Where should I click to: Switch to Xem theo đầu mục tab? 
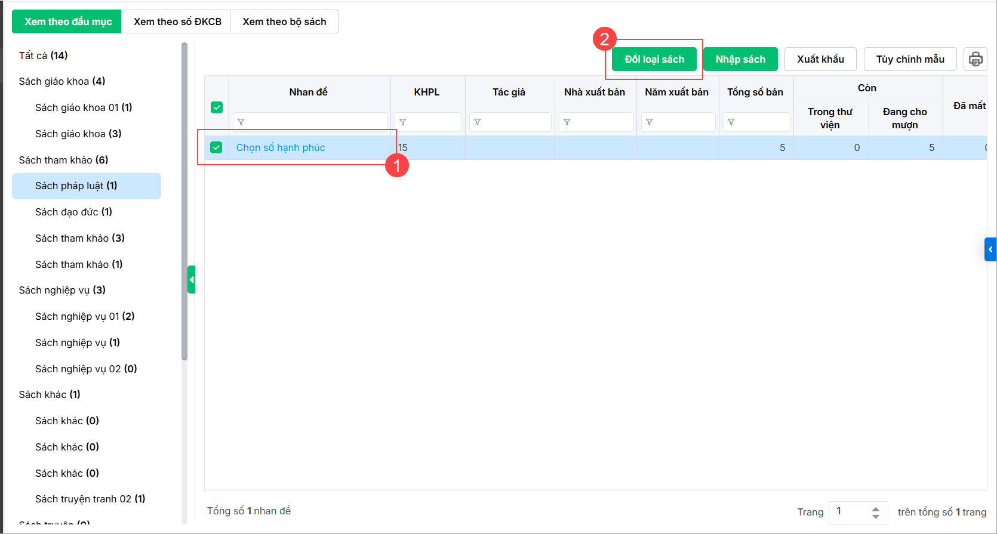(67, 21)
